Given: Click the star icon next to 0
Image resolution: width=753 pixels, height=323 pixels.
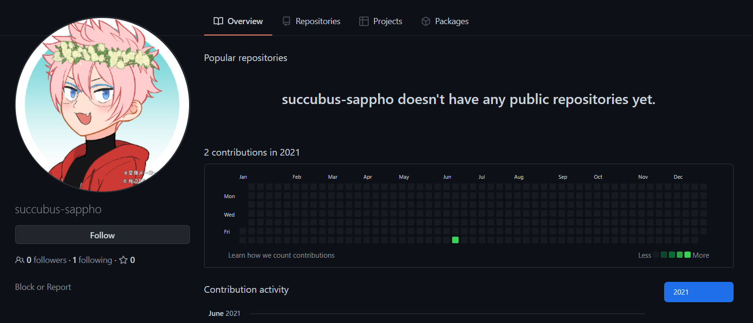Looking at the screenshot, I should [x=123, y=260].
